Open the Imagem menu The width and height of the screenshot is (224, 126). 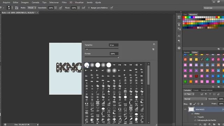[x=25, y=2]
